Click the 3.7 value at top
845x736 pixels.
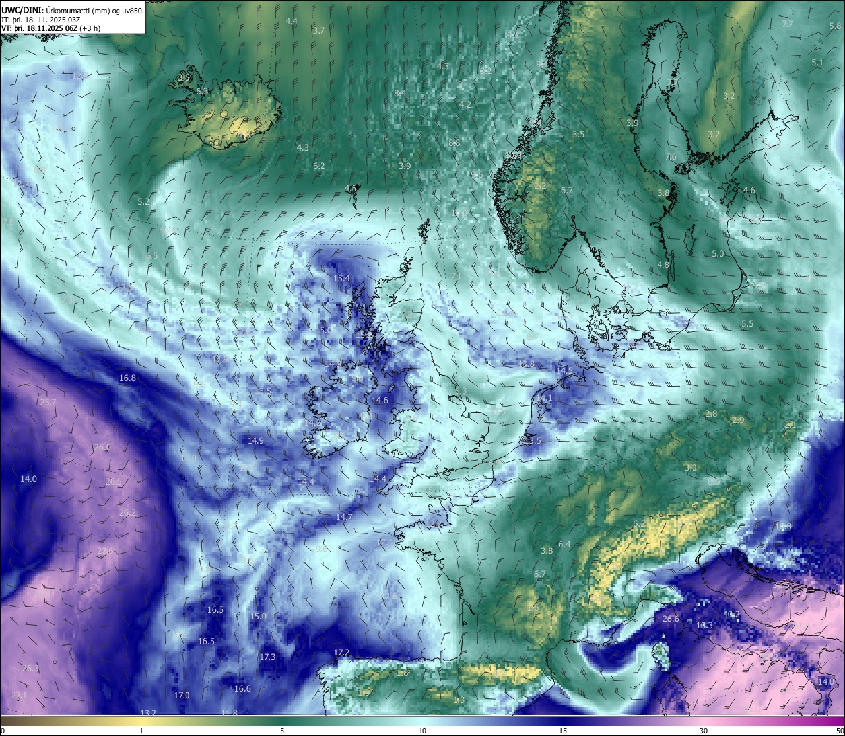pos(319,31)
